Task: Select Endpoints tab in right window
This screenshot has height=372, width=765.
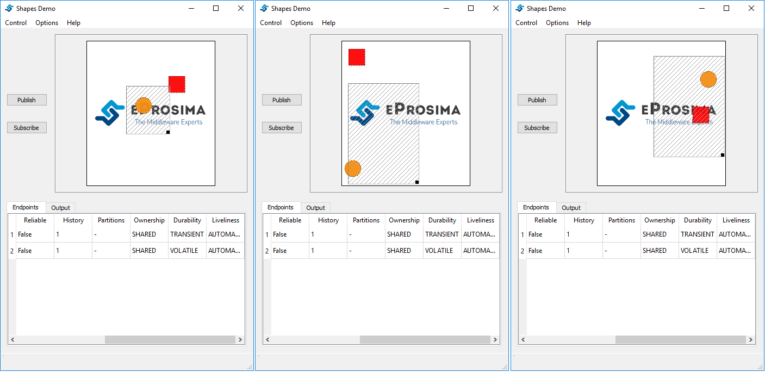Action: pos(536,207)
